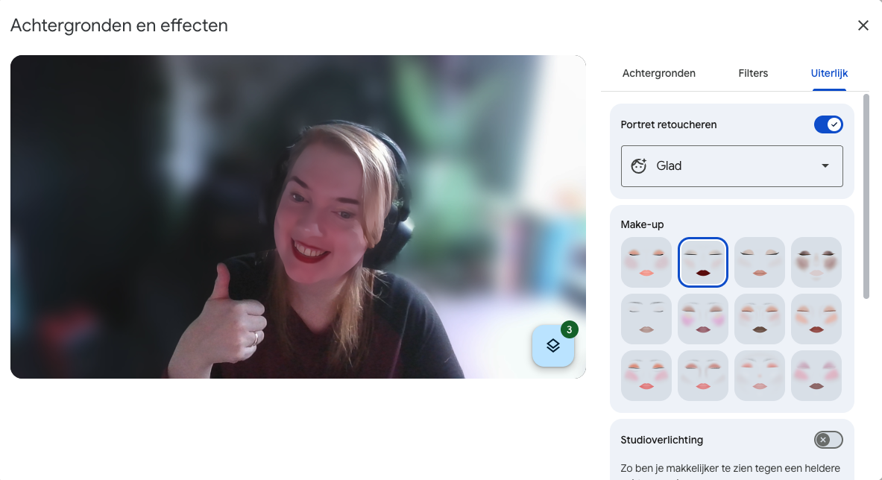Select the Uiterlijk tab
882x480 pixels.
pyautogui.click(x=829, y=73)
